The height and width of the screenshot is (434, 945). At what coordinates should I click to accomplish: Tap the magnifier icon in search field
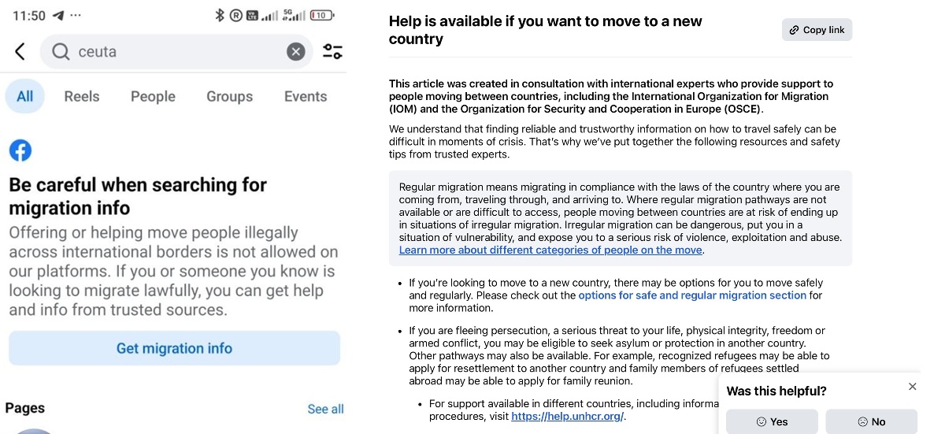click(61, 52)
